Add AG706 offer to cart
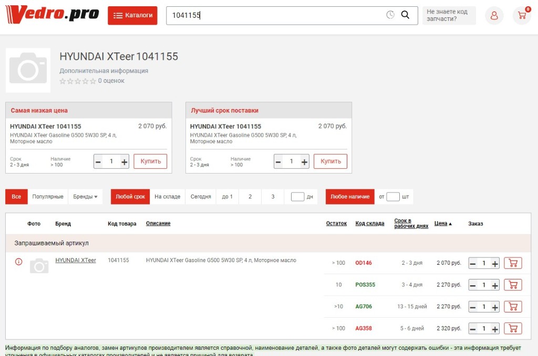This screenshot has width=538, height=356. [x=513, y=307]
